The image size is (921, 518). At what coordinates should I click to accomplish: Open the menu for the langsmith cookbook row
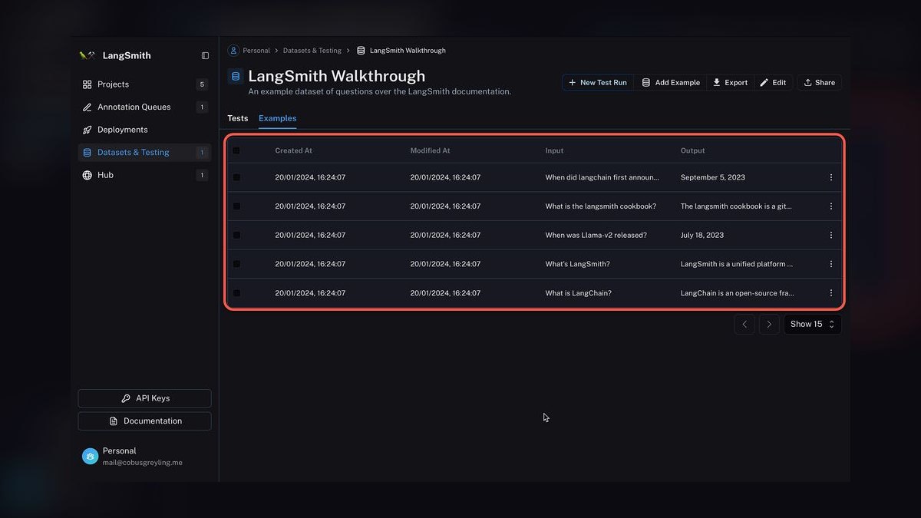tap(830, 206)
